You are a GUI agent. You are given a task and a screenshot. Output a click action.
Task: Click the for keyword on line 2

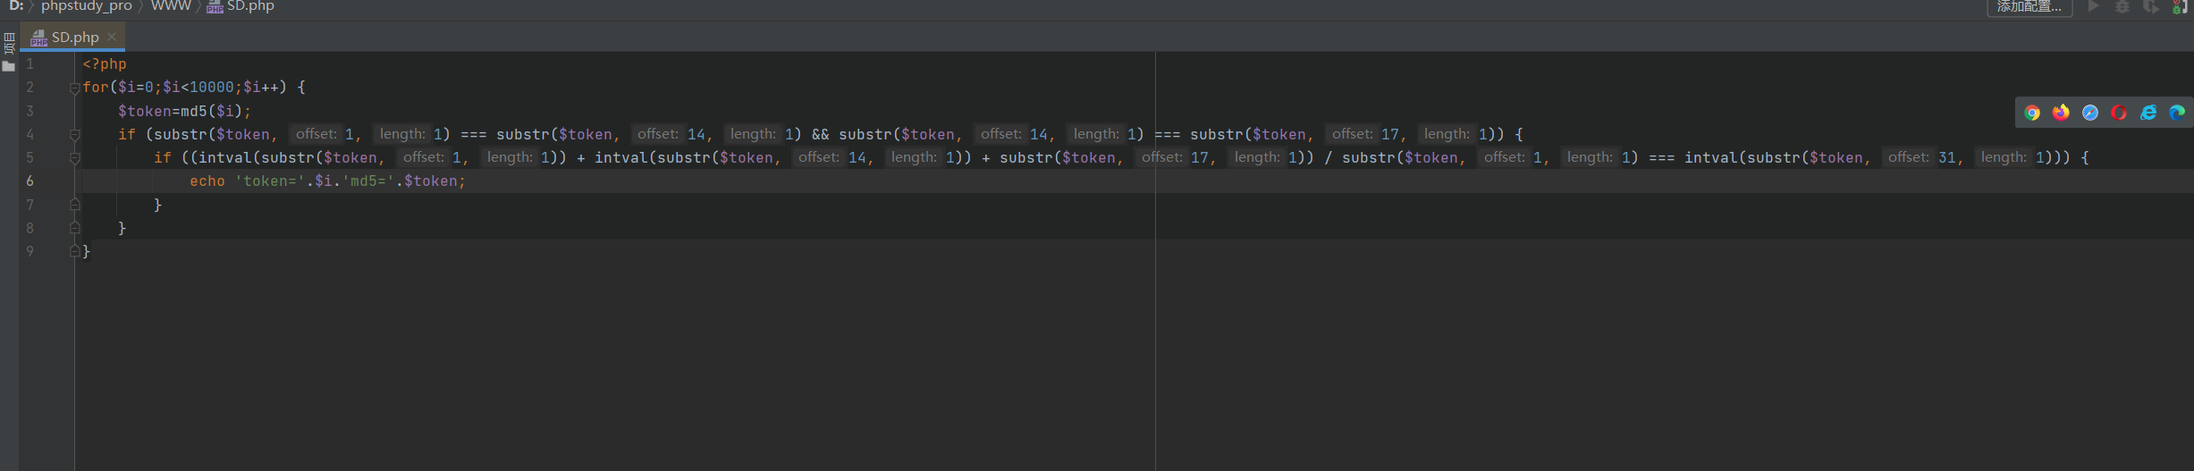pos(96,88)
